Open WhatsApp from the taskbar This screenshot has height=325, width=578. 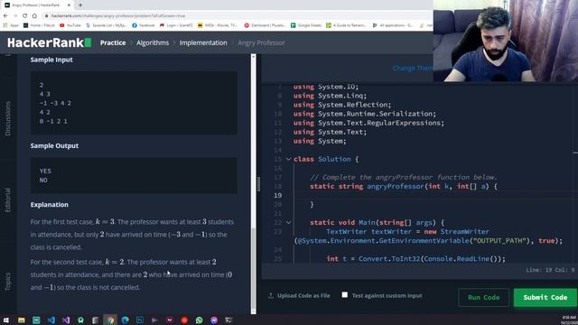(x=199, y=320)
